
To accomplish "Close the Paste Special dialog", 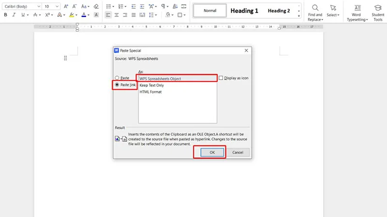I will click(x=246, y=51).
